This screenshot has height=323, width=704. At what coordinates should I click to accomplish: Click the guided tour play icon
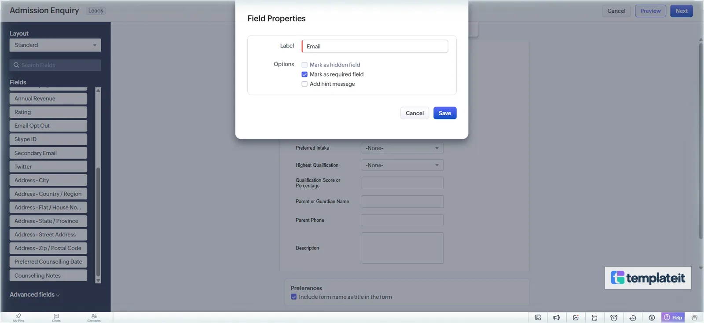click(x=538, y=318)
